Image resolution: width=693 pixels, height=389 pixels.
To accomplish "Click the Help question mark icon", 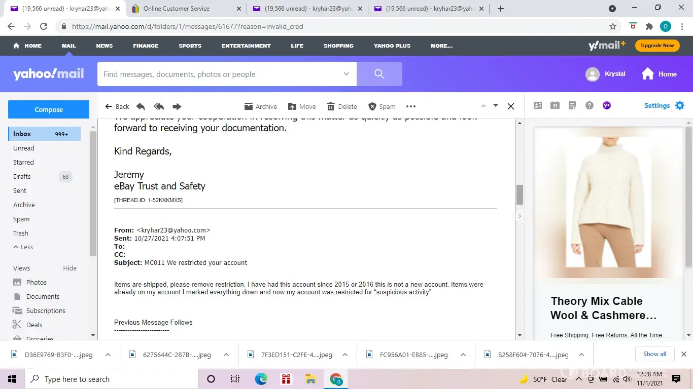I will (x=589, y=105).
